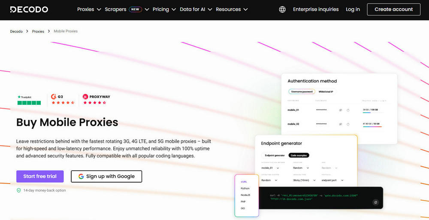Click the masked password of mobile_01
Image resolution: width=429 pixels, height=220 pixels.
click(321, 110)
